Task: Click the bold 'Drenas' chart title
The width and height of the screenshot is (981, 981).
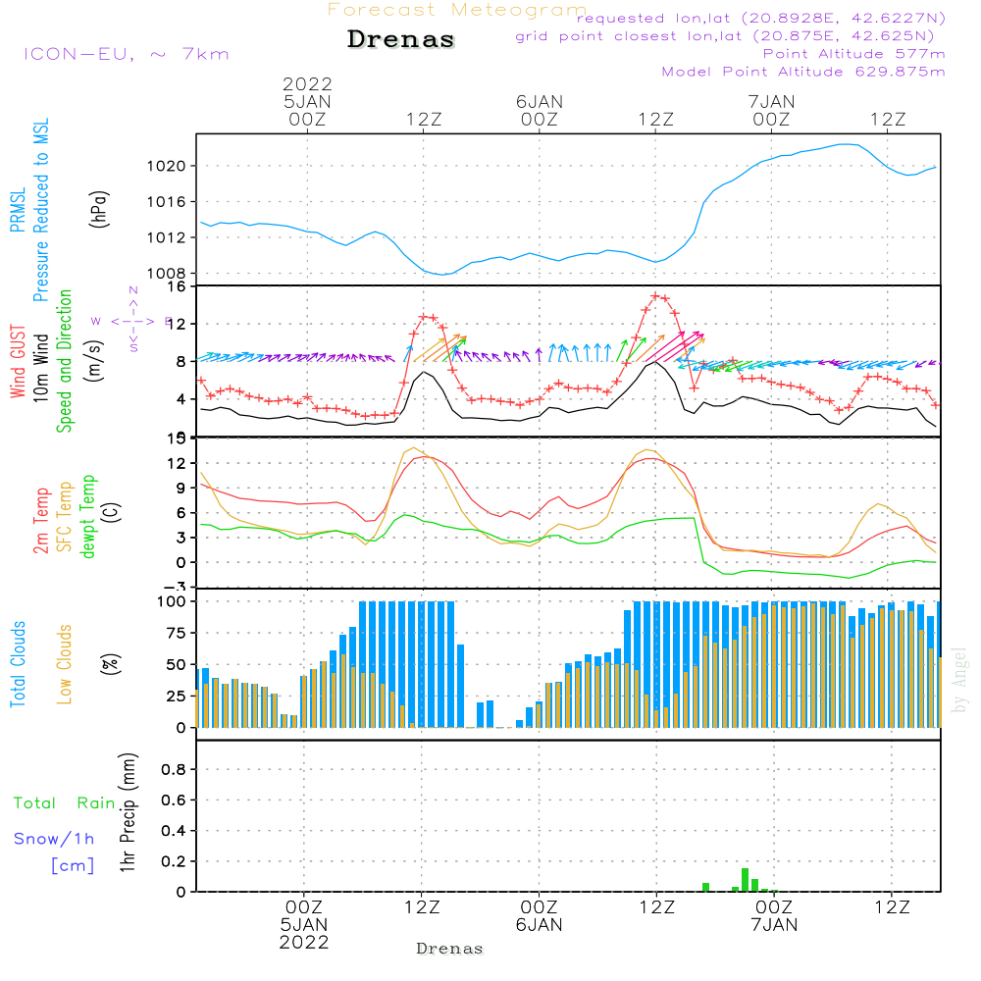Action: [401, 39]
